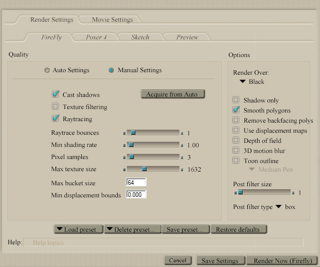Open the Delete preset dropdown
Image resolution: width=320 pixels, height=267 pixels.
click(x=132, y=229)
